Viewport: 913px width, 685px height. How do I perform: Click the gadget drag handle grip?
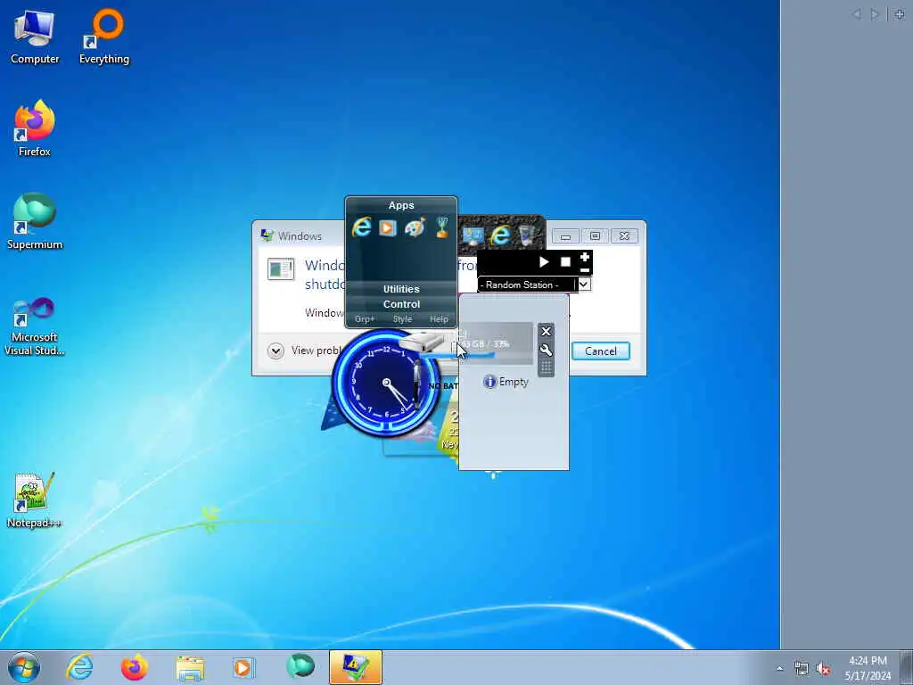click(546, 367)
